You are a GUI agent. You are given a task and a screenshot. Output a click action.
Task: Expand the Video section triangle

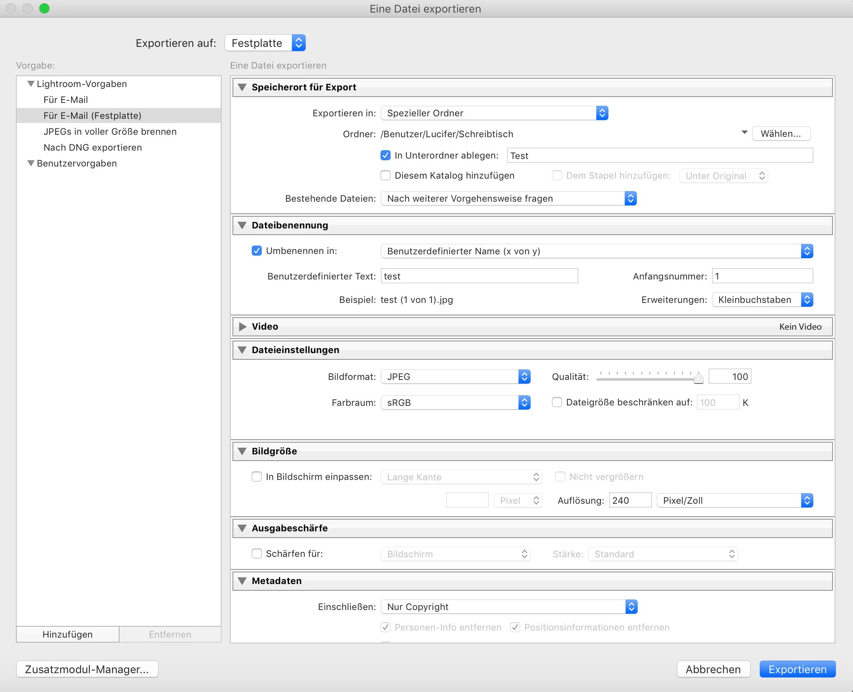click(242, 327)
